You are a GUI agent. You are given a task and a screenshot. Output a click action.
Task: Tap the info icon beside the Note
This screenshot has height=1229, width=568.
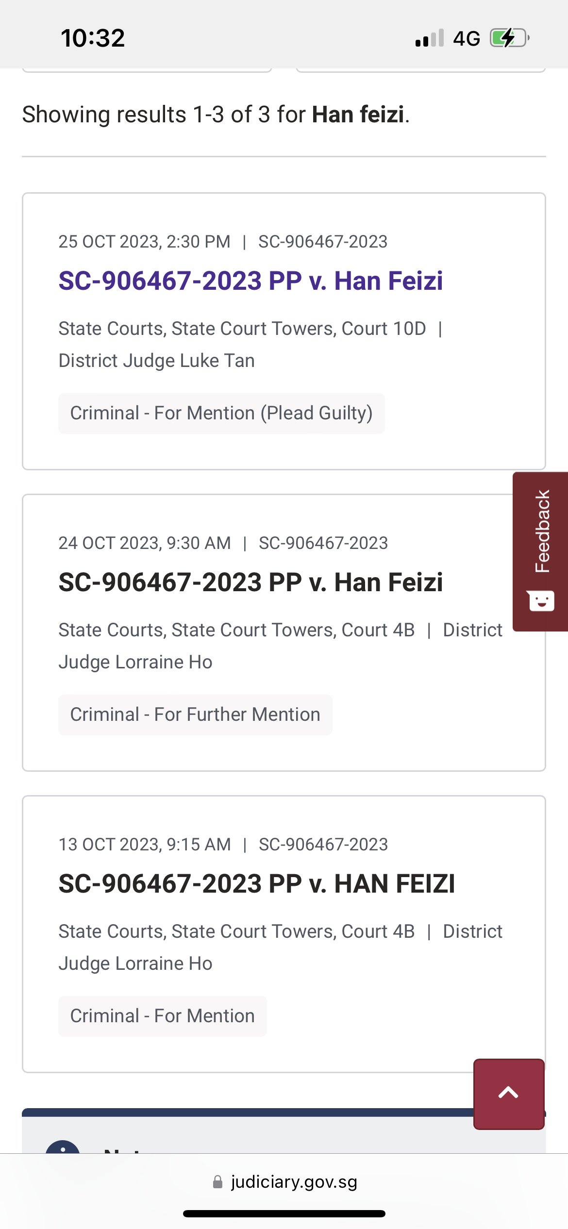pyautogui.click(x=63, y=1147)
